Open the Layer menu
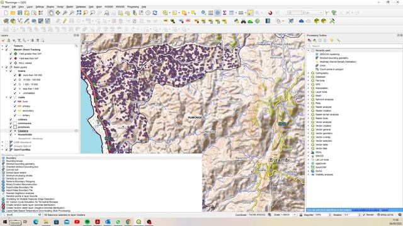 pos(30,7)
